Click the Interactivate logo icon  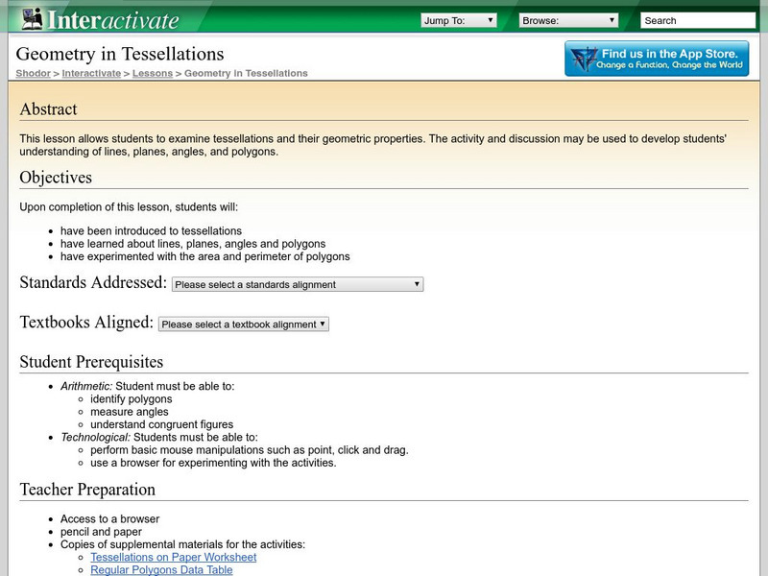click(33, 18)
